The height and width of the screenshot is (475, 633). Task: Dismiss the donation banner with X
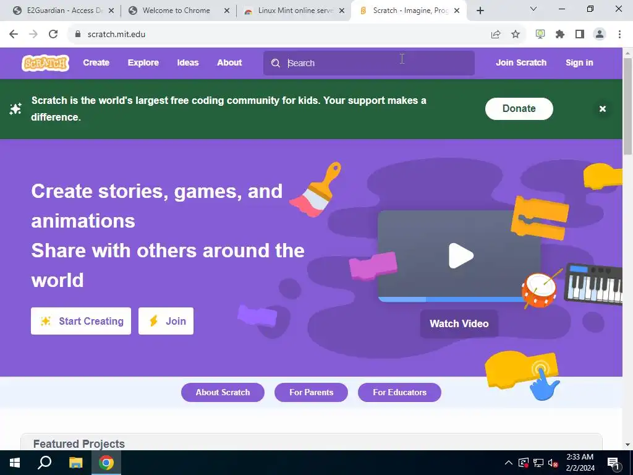click(602, 109)
